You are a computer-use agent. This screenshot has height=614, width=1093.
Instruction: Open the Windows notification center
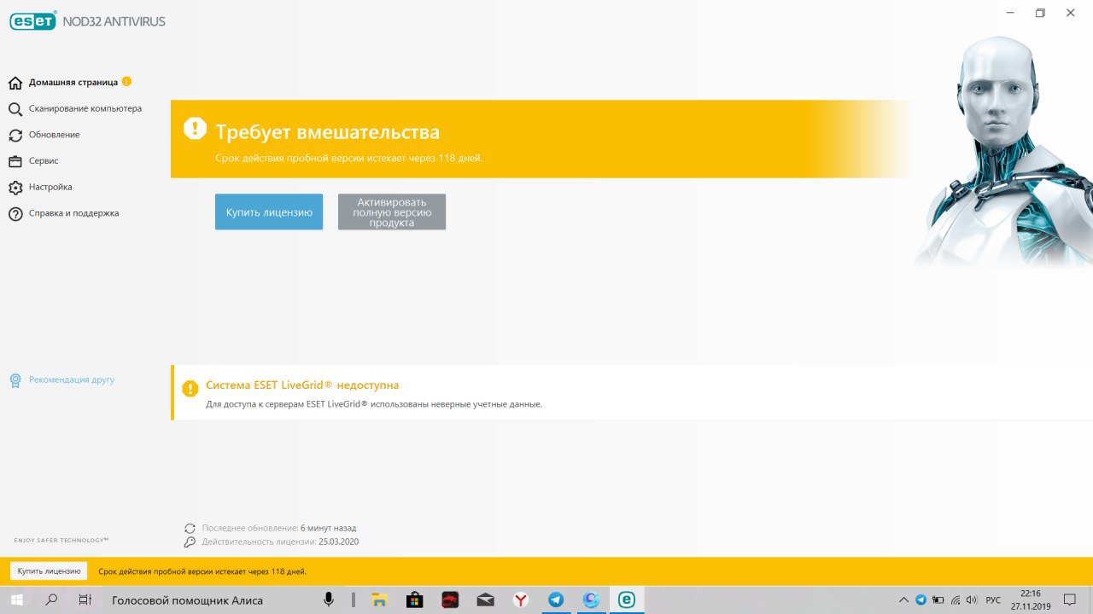point(1070,600)
